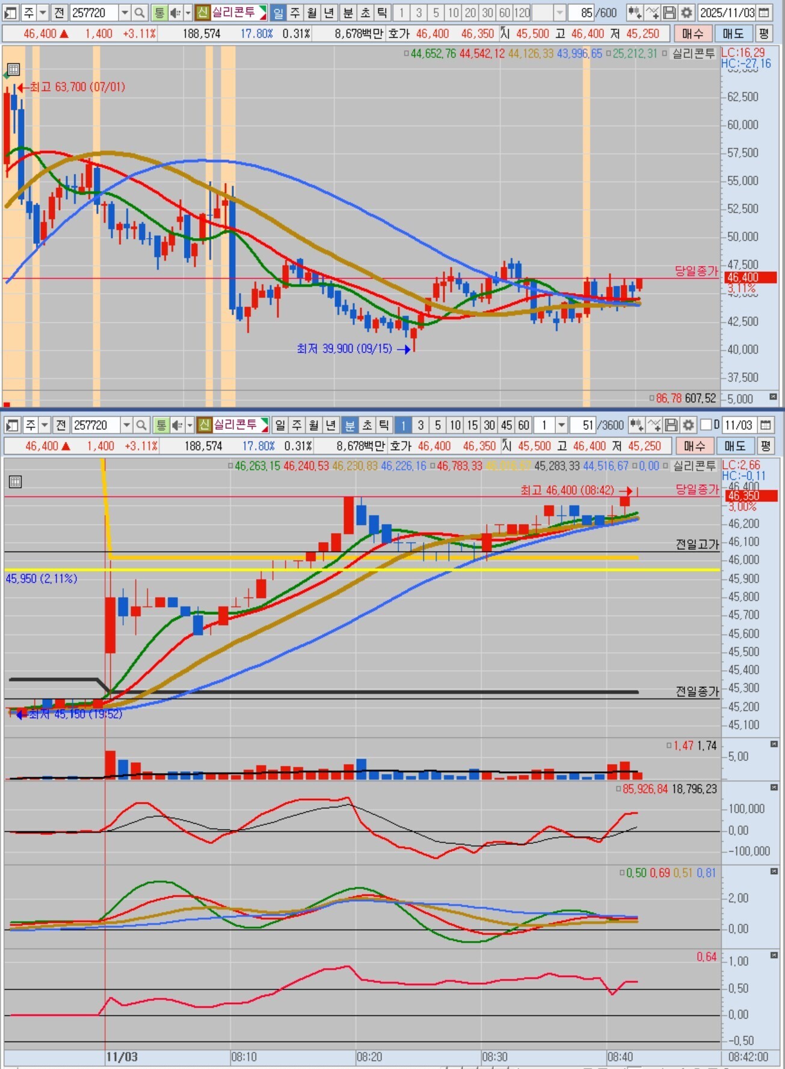Image resolution: width=785 pixels, height=1069 pixels.
Task: Click the add-indicator line icon in the minute toolbar
Action: pyautogui.click(x=654, y=425)
